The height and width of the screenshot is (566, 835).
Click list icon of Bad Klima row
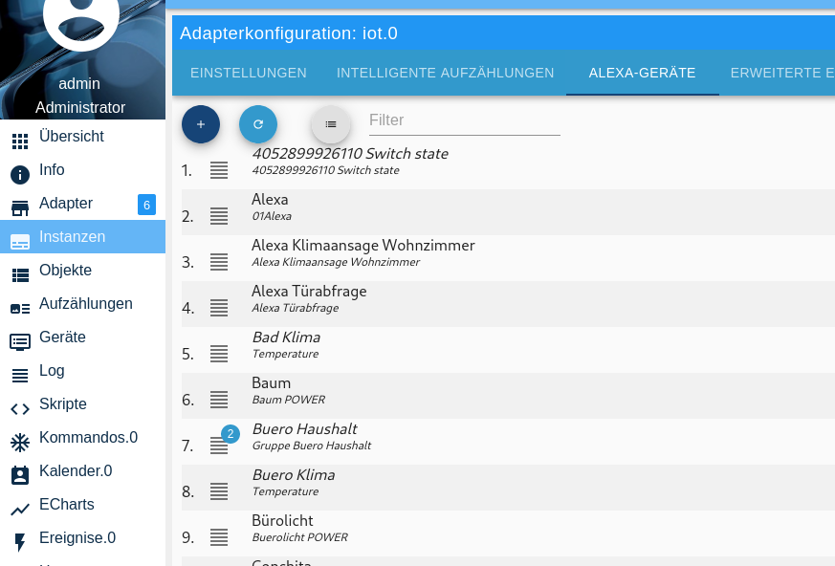point(219,354)
